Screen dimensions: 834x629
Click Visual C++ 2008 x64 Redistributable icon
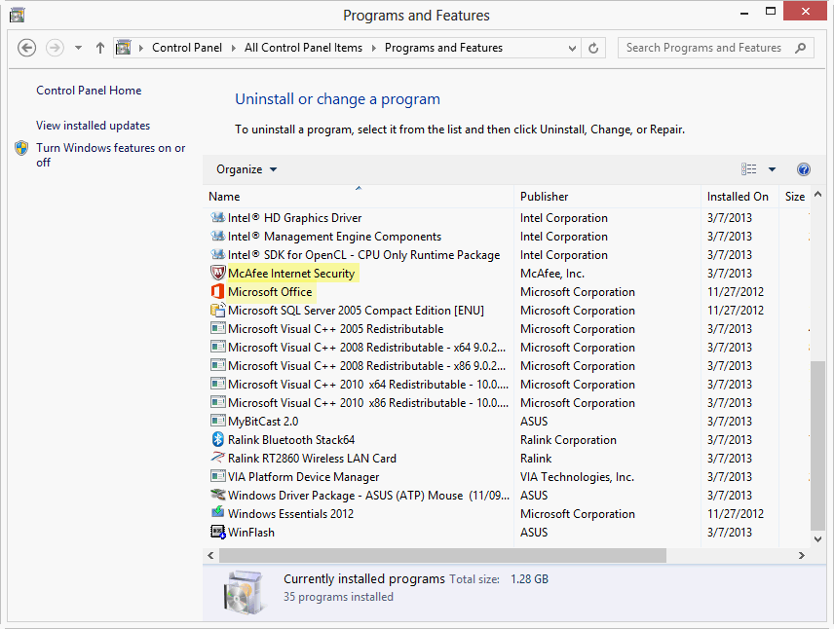pyautogui.click(x=218, y=348)
